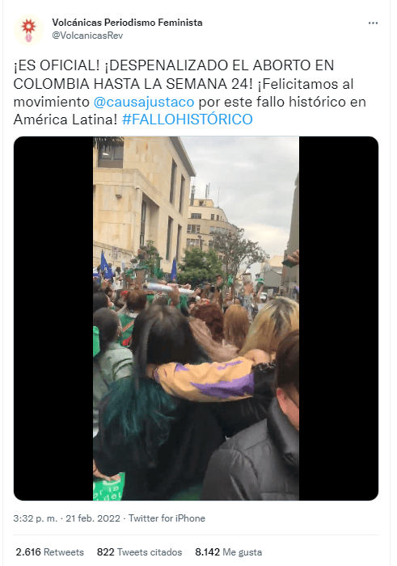This screenshot has height=566, width=397.
Task: Open the Twitter for iPhone source link
Action: coord(167,518)
